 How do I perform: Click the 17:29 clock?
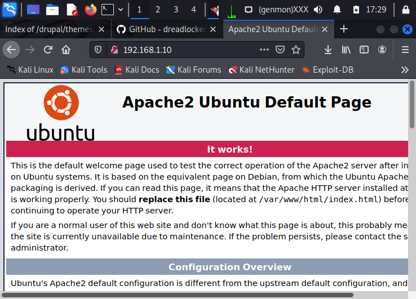[376, 10]
